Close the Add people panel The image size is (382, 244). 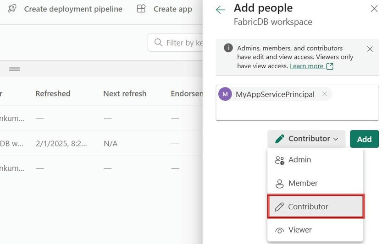click(374, 9)
